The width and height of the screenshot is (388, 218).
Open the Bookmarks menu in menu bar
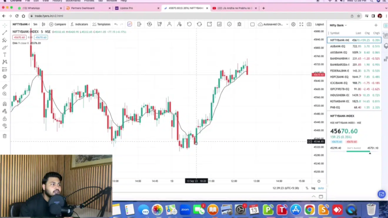73,1
